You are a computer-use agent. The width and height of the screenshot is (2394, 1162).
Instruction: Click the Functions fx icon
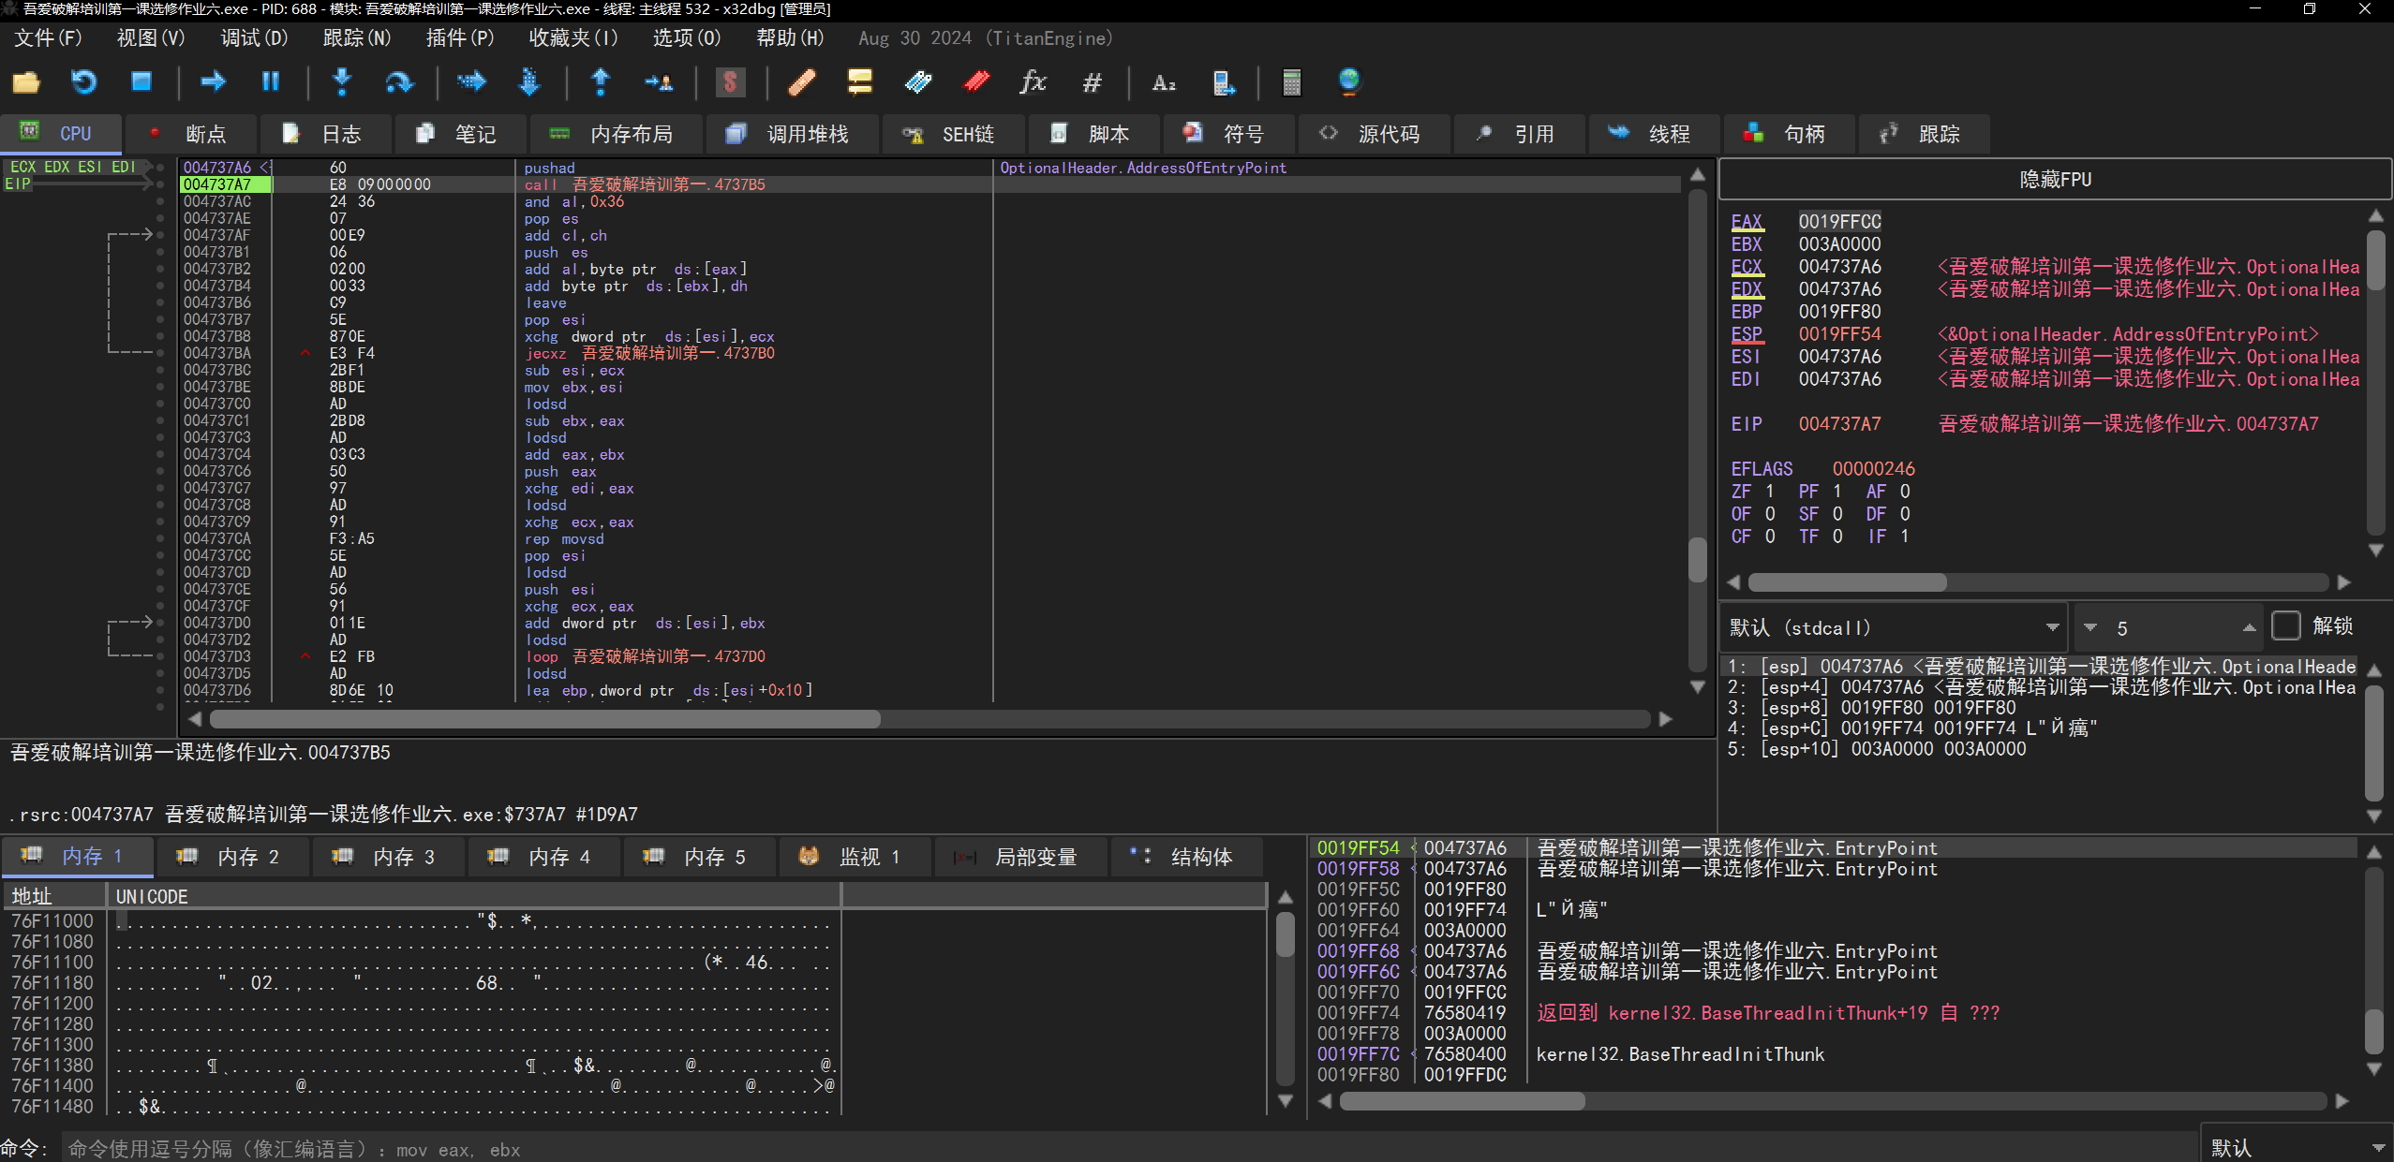pyautogui.click(x=1033, y=82)
